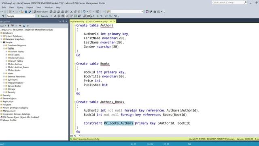Pin the SQLQuery1.sql tab
This screenshot has width=259, height=146.
[x=111, y=21]
